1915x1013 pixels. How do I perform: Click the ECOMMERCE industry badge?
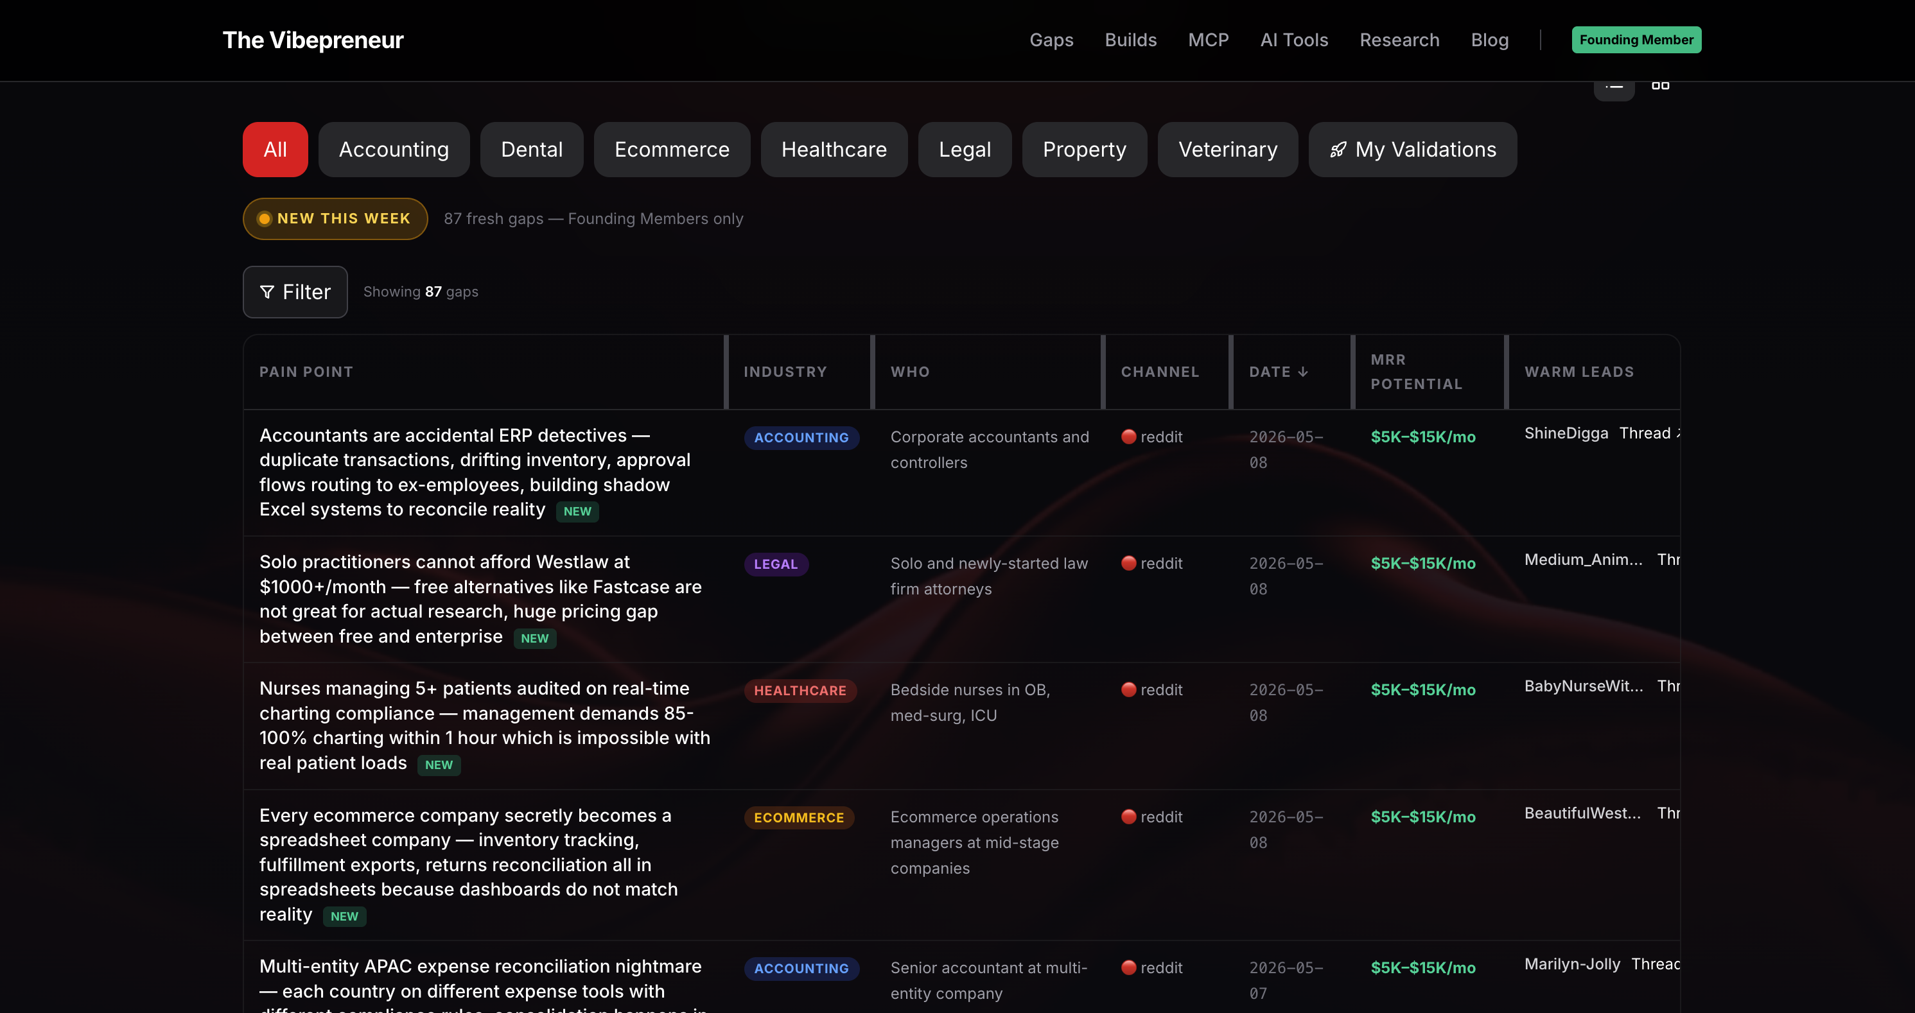click(x=799, y=818)
